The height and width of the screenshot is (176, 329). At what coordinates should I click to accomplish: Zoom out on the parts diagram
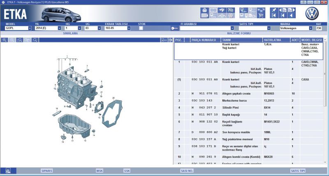pos(12,40)
